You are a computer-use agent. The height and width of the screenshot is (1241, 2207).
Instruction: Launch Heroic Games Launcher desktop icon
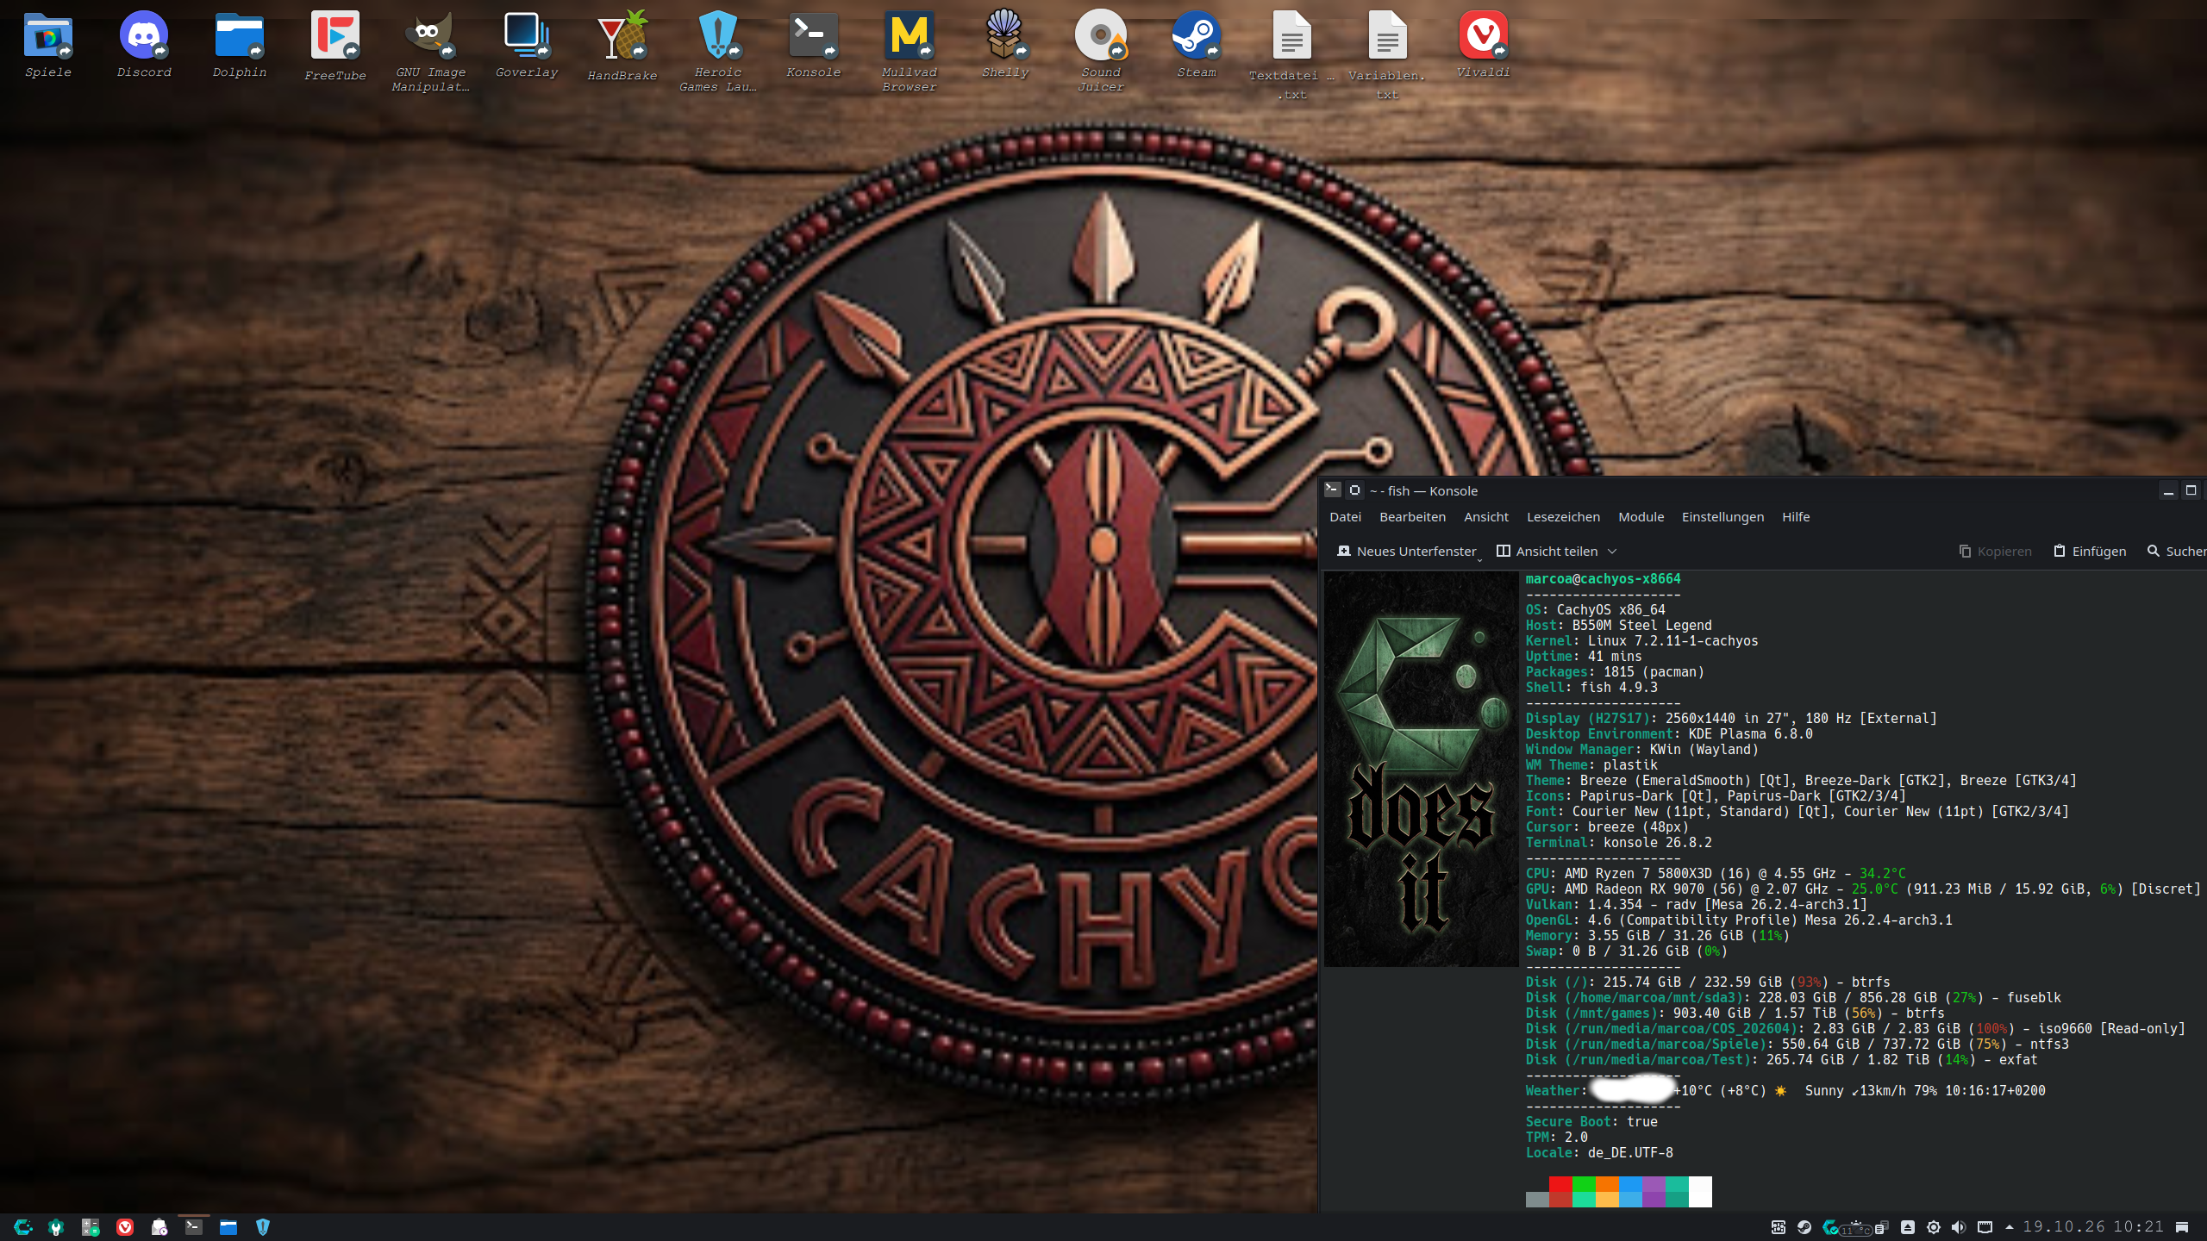click(x=717, y=52)
